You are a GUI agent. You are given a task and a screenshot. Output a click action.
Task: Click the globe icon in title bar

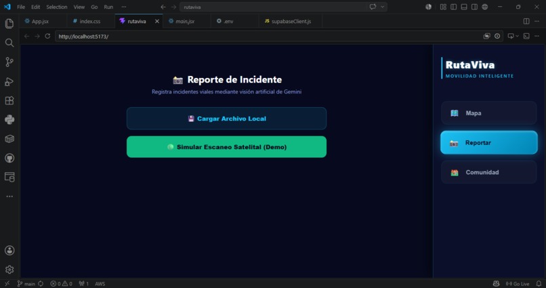tap(485, 7)
